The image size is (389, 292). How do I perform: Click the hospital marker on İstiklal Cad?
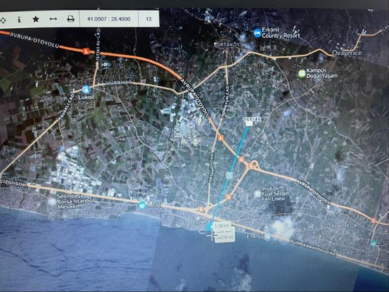pos(106,65)
